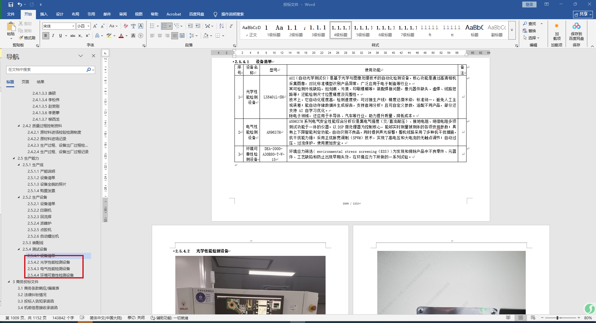Adjust the zoom slider in the status bar
Screen dimensions: 596x323
tap(557, 318)
